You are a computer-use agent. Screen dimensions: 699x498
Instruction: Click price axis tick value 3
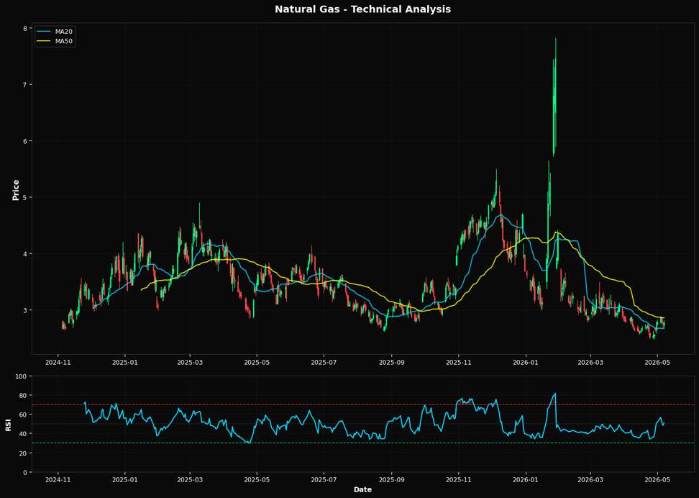pyautogui.click(x=27, y=310)
